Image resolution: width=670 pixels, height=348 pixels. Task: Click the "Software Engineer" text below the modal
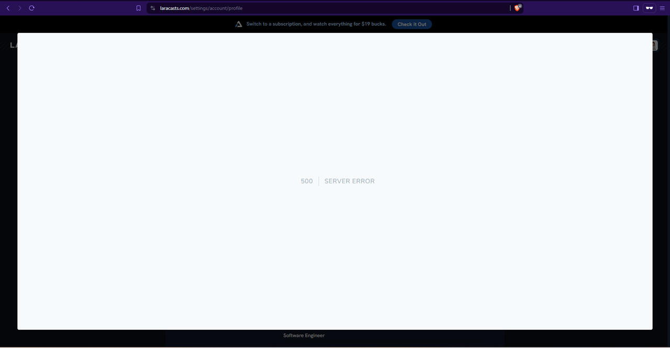(x=304, y=335)
